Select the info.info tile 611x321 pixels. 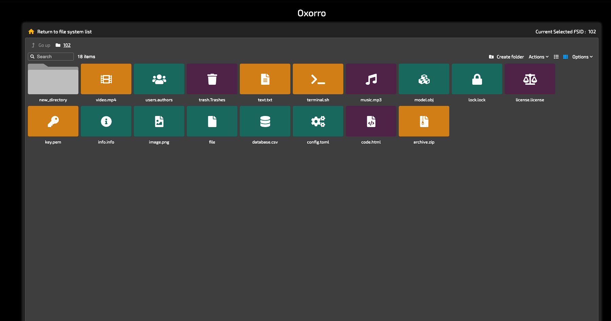(x=106, y=121)
